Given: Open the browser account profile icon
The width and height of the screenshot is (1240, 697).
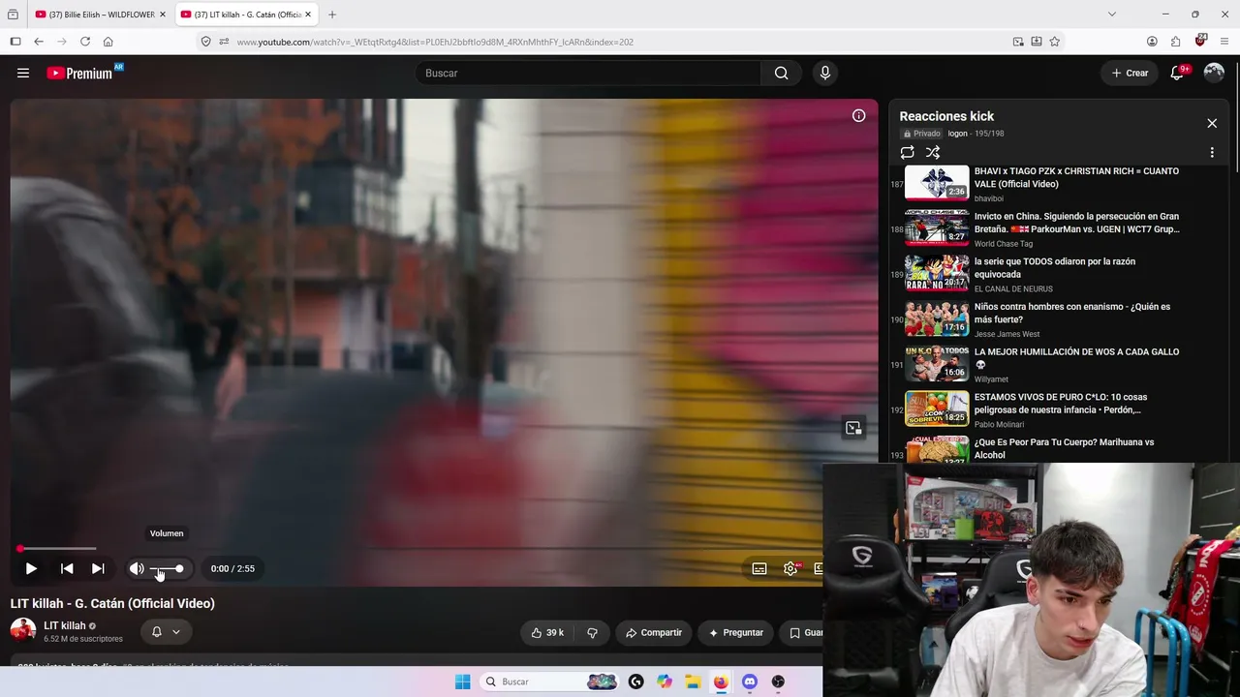Looking at the screenshot, I should (1152, 42).
